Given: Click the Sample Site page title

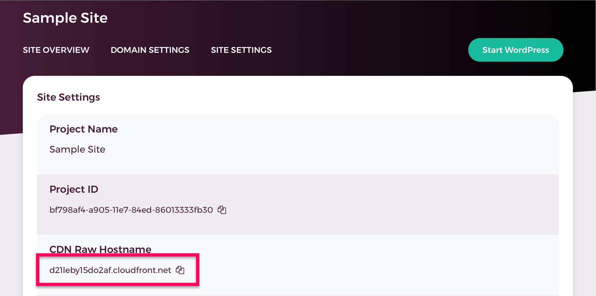Looking at the screenshot, I should tap(65, 18).
